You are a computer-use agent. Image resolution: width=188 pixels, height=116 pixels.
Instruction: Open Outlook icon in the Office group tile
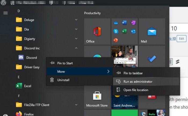click(x=133, y=31)
